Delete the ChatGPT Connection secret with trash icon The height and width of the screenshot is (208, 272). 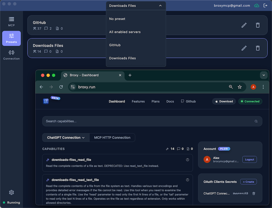(x=254, y=193)
